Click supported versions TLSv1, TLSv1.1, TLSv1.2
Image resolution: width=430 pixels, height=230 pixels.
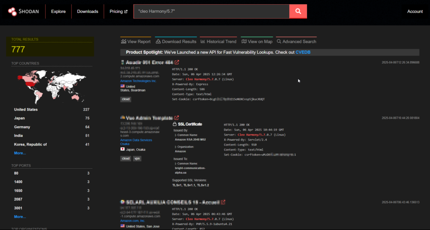(x=191, y=186)
